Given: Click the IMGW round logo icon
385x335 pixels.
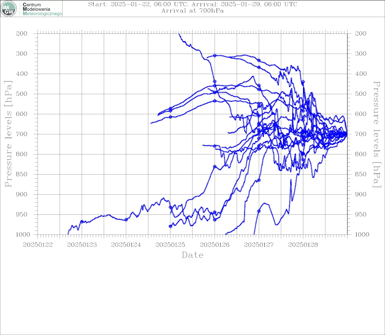Looking at the screenshot, I should pos(9,9).
